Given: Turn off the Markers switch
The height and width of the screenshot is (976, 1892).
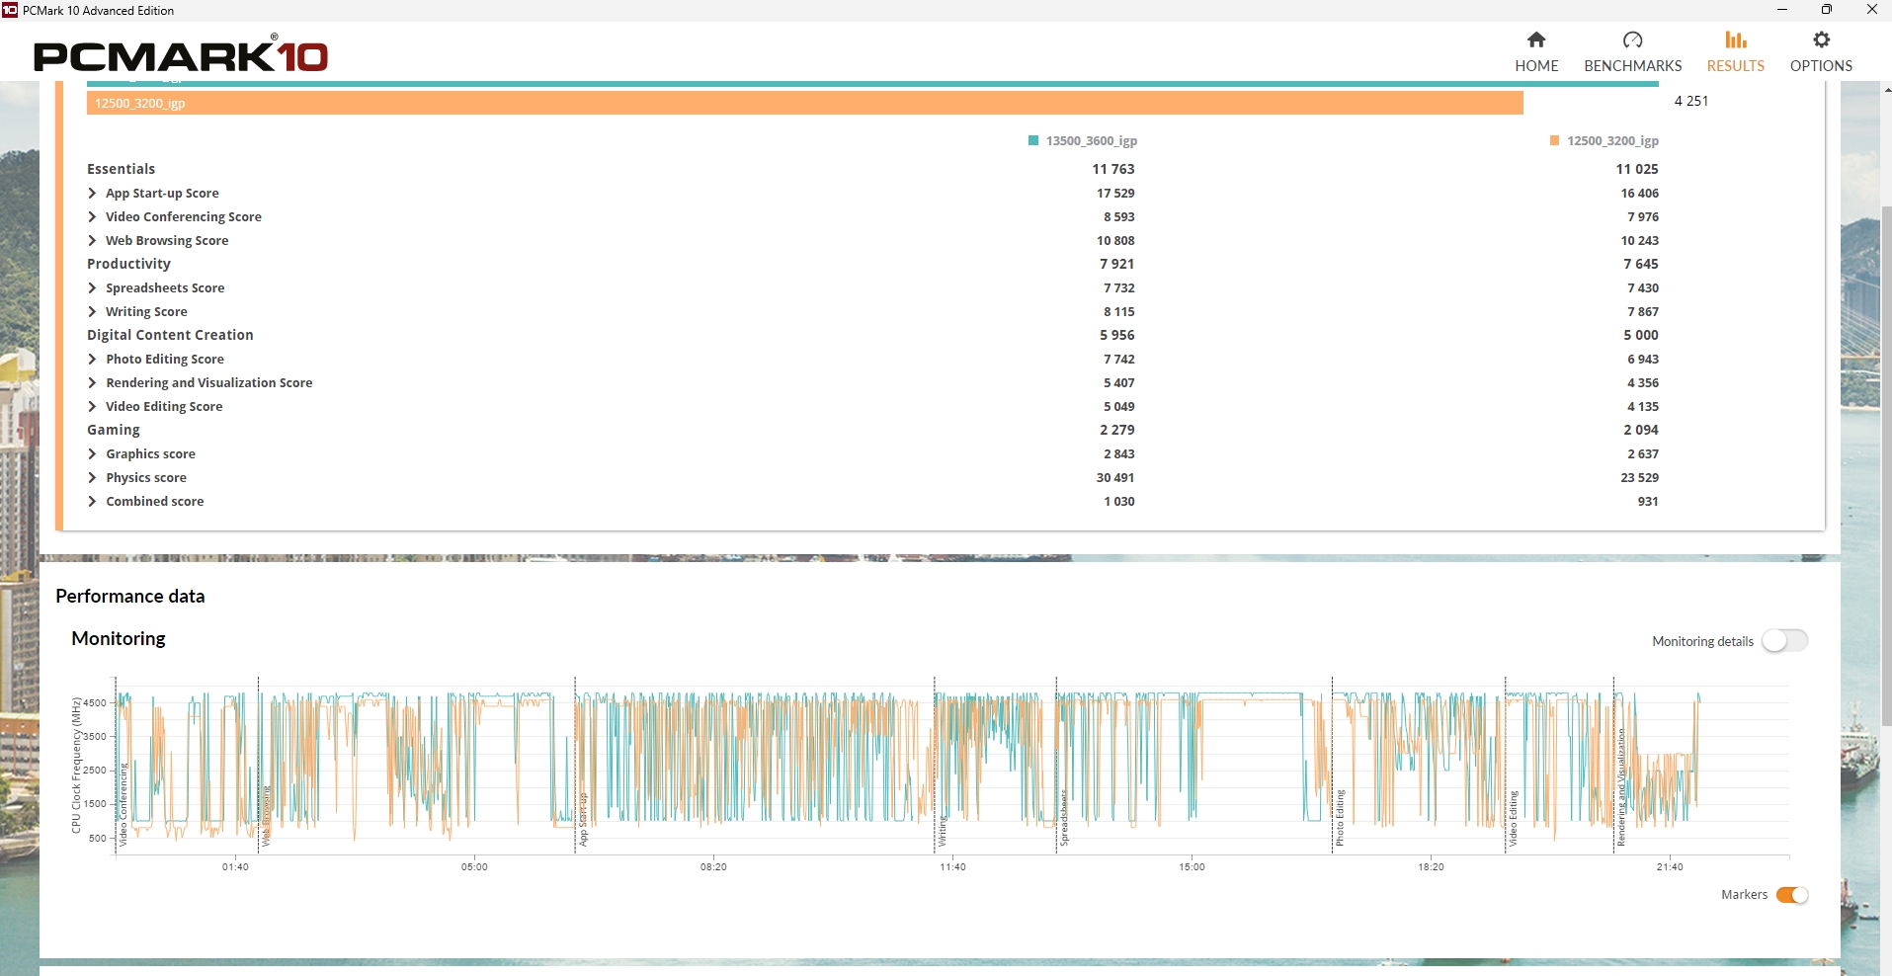Looking at the screenshot, I should coord(1791,895).
